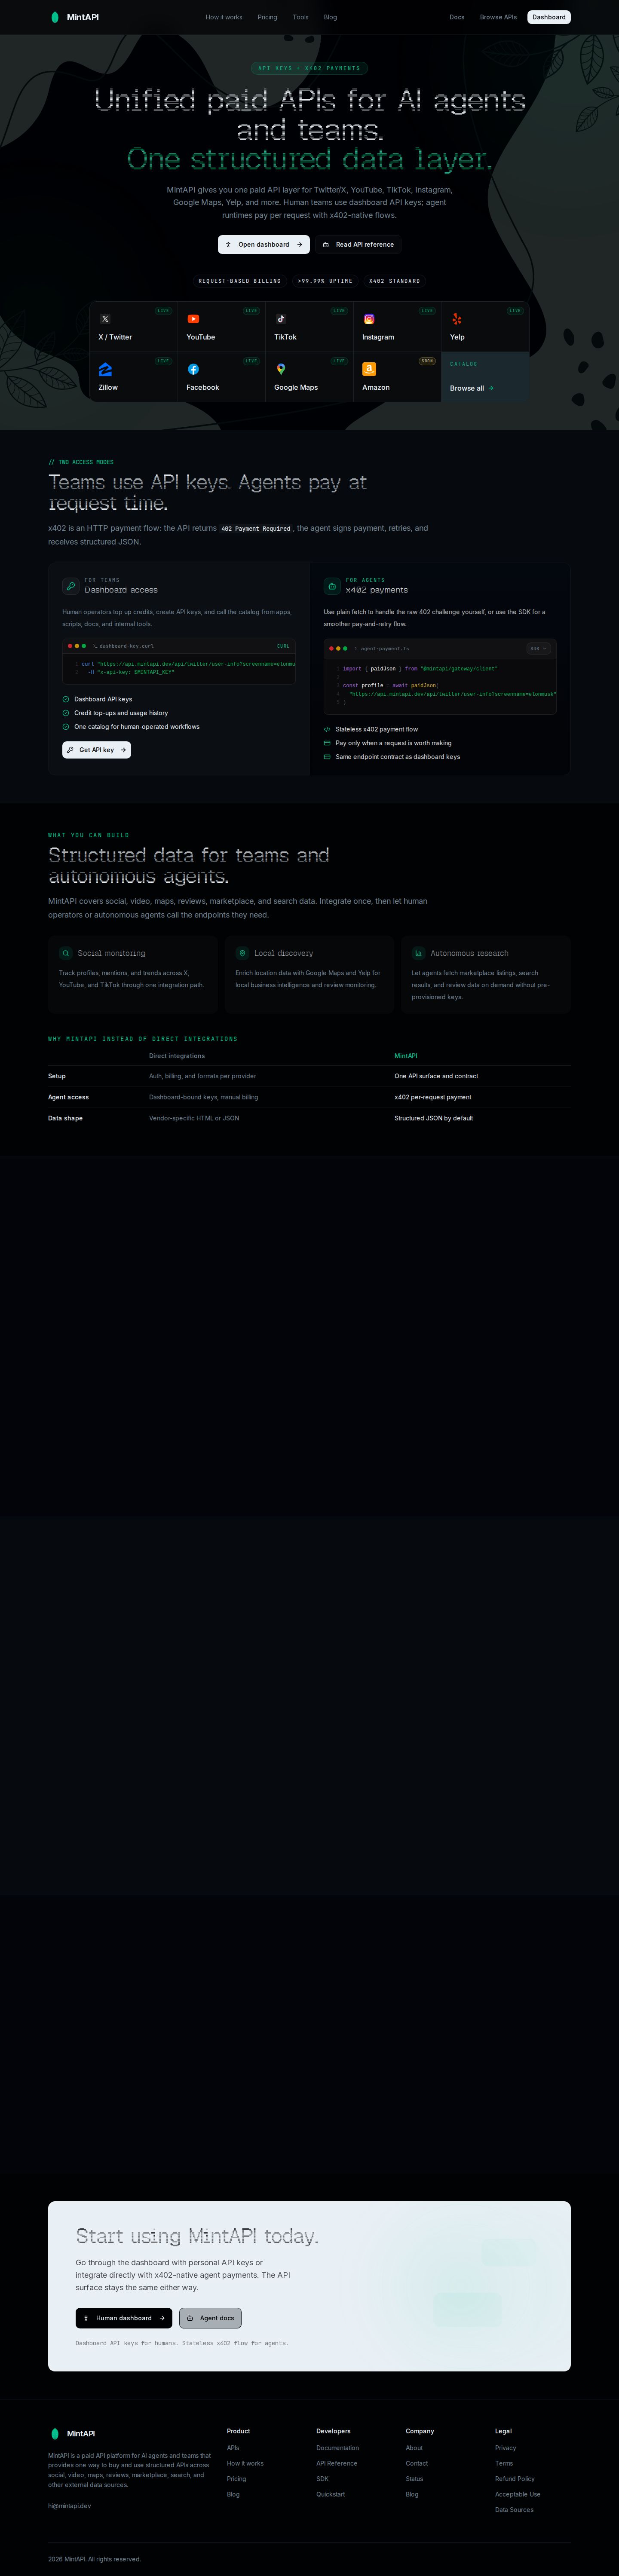The width and height of the screenshot is (619, 2576).
Task: Open the footer Data Sources link
Action: 514,2510
